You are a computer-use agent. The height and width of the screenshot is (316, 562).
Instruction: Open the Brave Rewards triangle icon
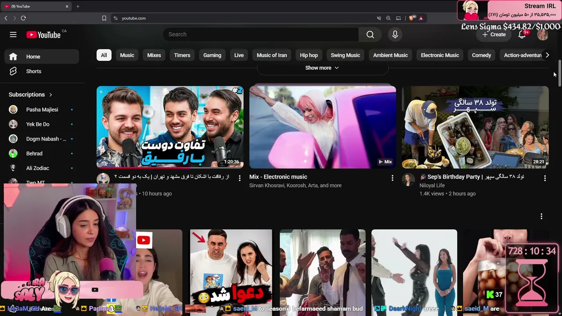pos(421,18)
